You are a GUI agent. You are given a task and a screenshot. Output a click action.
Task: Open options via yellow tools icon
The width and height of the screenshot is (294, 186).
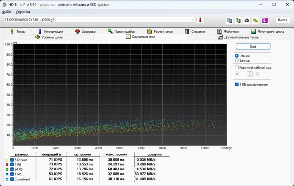coord(255,20)
